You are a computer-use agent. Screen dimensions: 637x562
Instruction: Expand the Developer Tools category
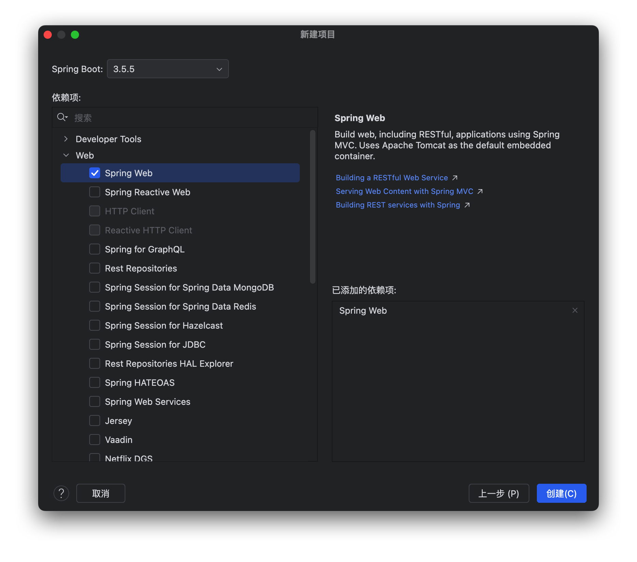[x=66, y=139]
